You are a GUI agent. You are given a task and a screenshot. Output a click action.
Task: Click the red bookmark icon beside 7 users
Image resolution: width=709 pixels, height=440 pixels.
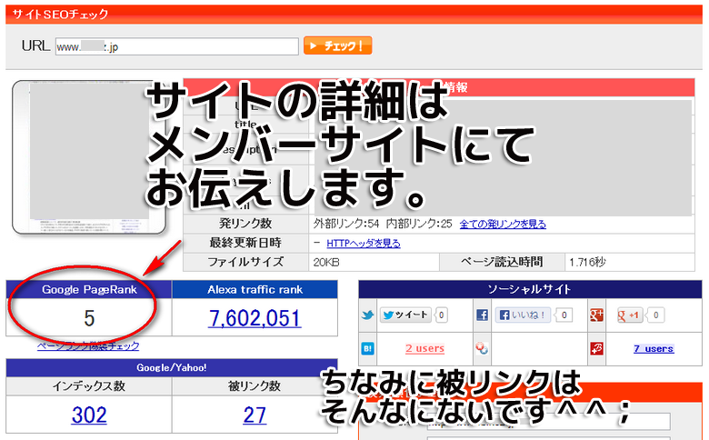[596, 349]
